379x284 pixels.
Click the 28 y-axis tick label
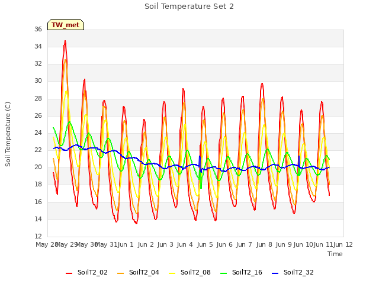coord(38,99)
